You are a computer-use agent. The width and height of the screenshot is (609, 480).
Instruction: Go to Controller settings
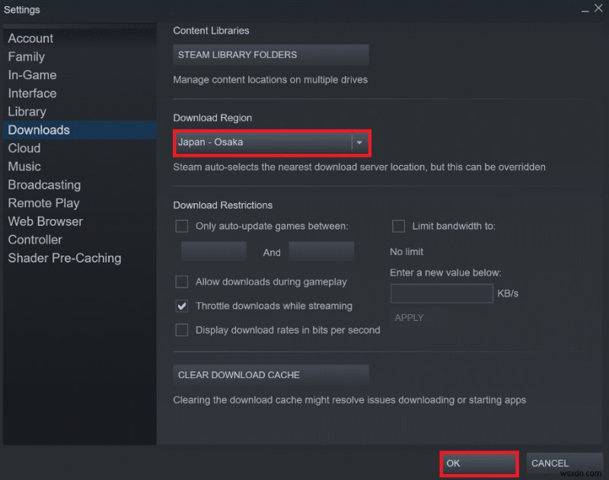tap(35, 240)
